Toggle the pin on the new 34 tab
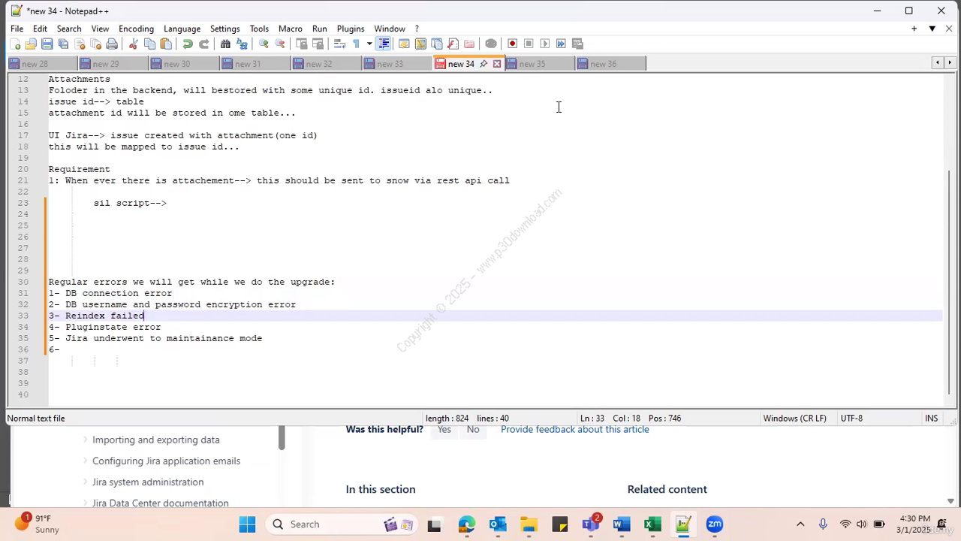This screenshot has width=961, height=541. [x=484, y=64]
